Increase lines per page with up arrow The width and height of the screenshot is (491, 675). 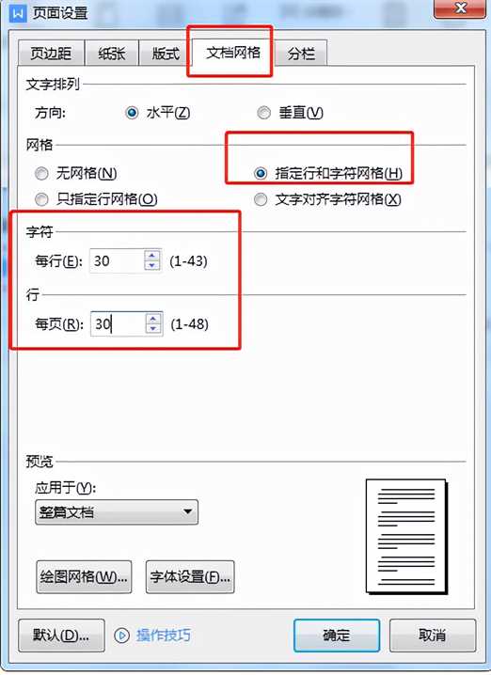tap(153, 319)
